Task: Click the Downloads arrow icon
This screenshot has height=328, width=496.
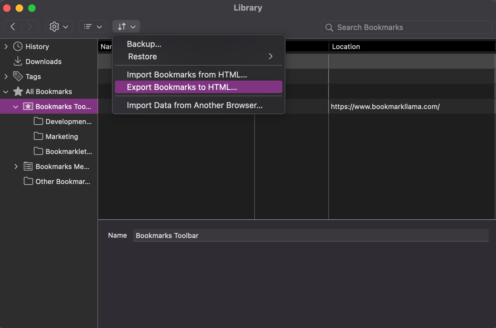Action: coord(18,61)
